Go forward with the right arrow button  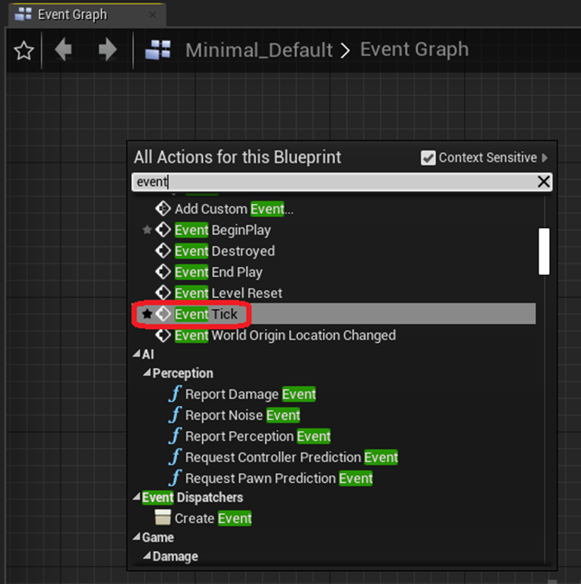pos(108,49)
